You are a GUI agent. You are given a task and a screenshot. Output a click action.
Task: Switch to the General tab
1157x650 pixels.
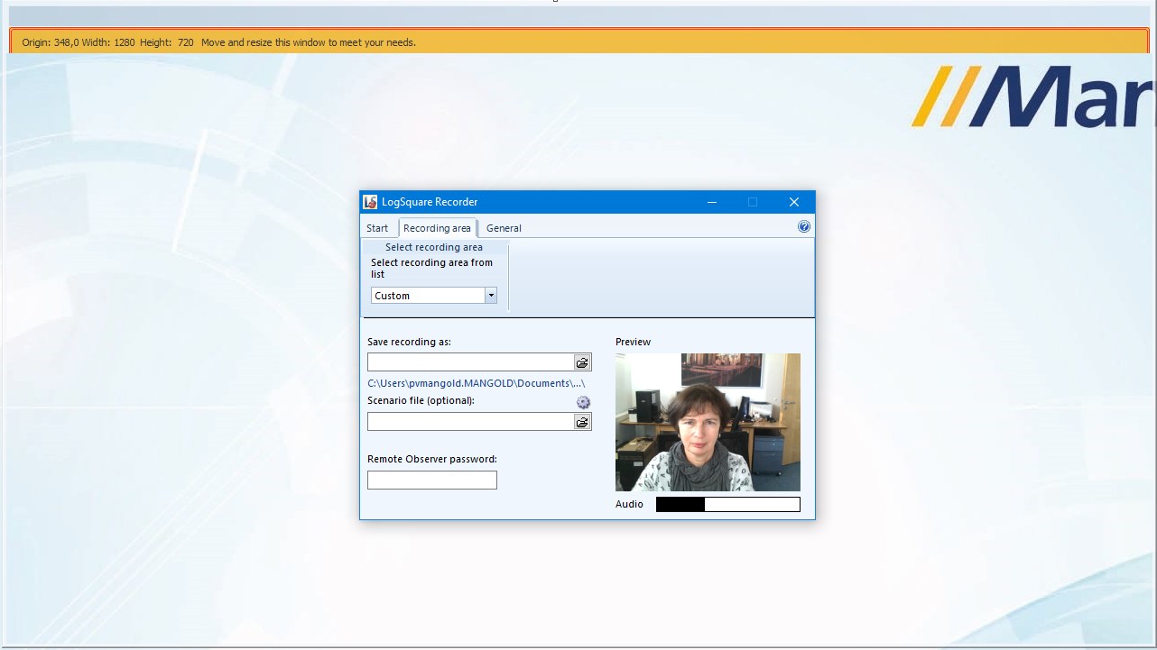pos(504,228)
